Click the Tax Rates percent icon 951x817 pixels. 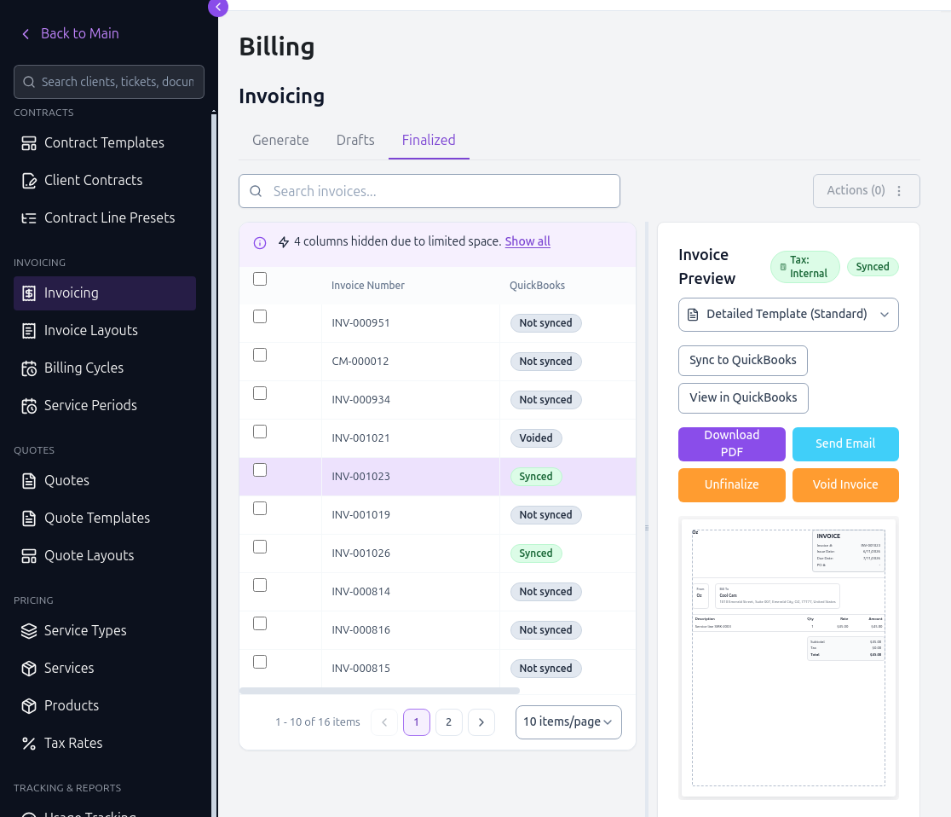tap(28, 744)
